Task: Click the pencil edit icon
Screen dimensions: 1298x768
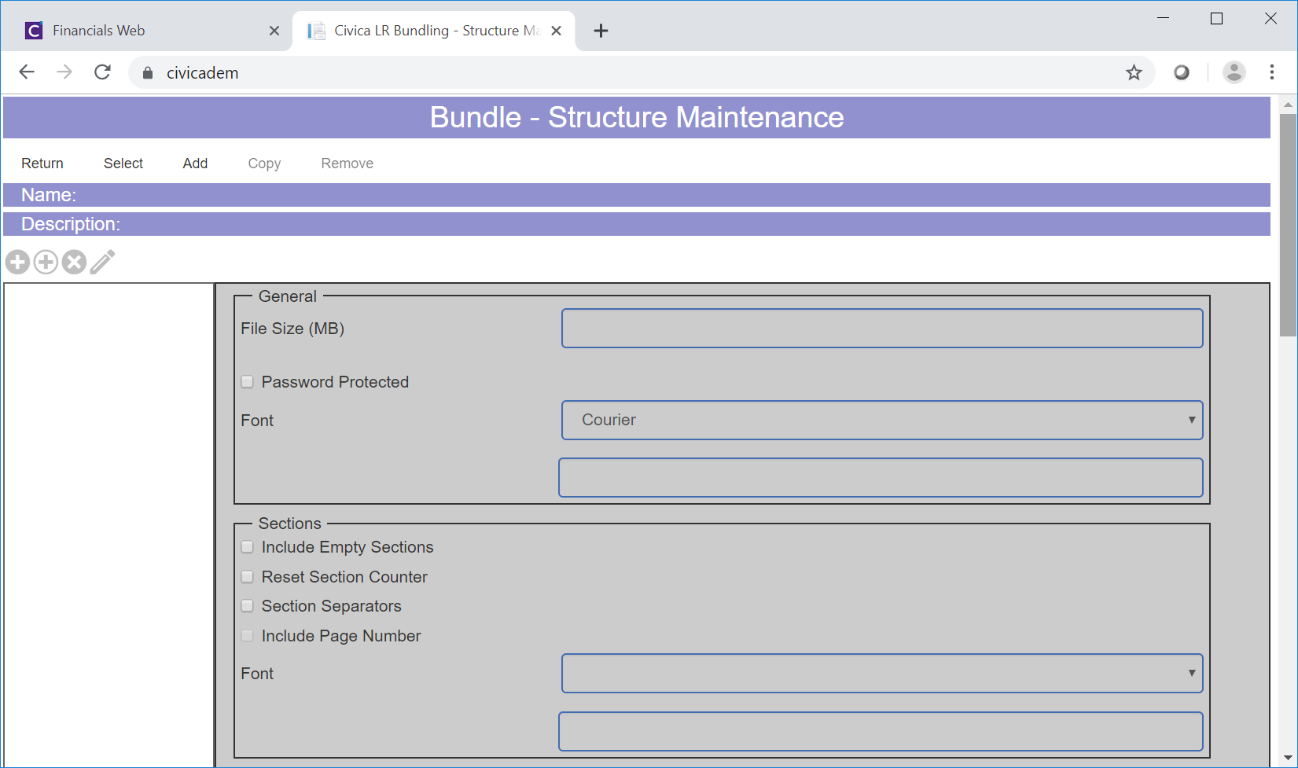Action: tap(102, 262)
